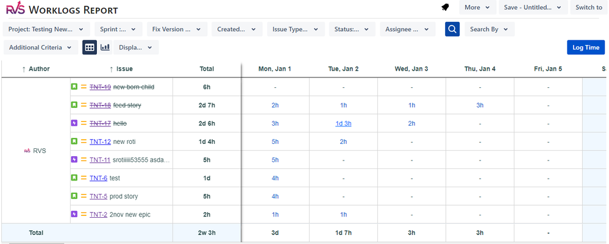This screenshot has height=244, width=609.
Task: Click 4h worklog on Mon for TNT-6
Action: click(275, 178)
